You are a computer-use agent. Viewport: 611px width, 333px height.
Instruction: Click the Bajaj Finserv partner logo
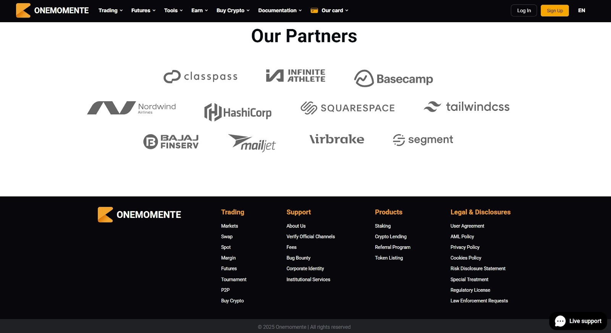171,141
